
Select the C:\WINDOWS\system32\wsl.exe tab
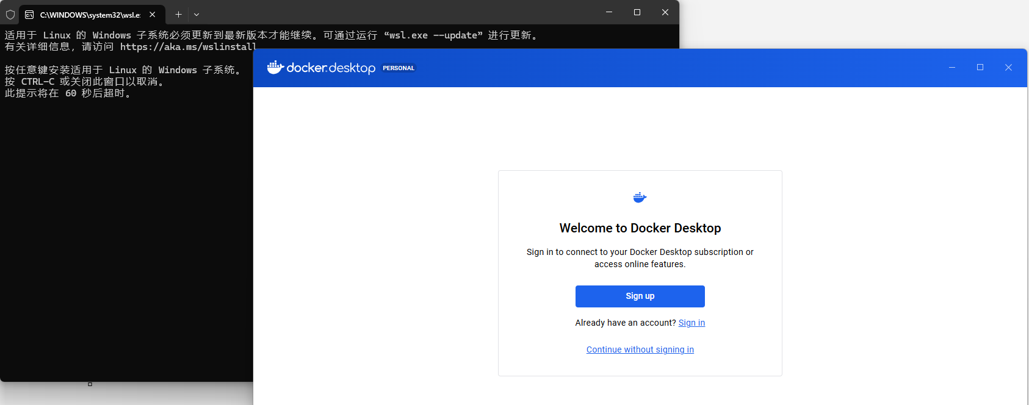click(x=92, y=15)
